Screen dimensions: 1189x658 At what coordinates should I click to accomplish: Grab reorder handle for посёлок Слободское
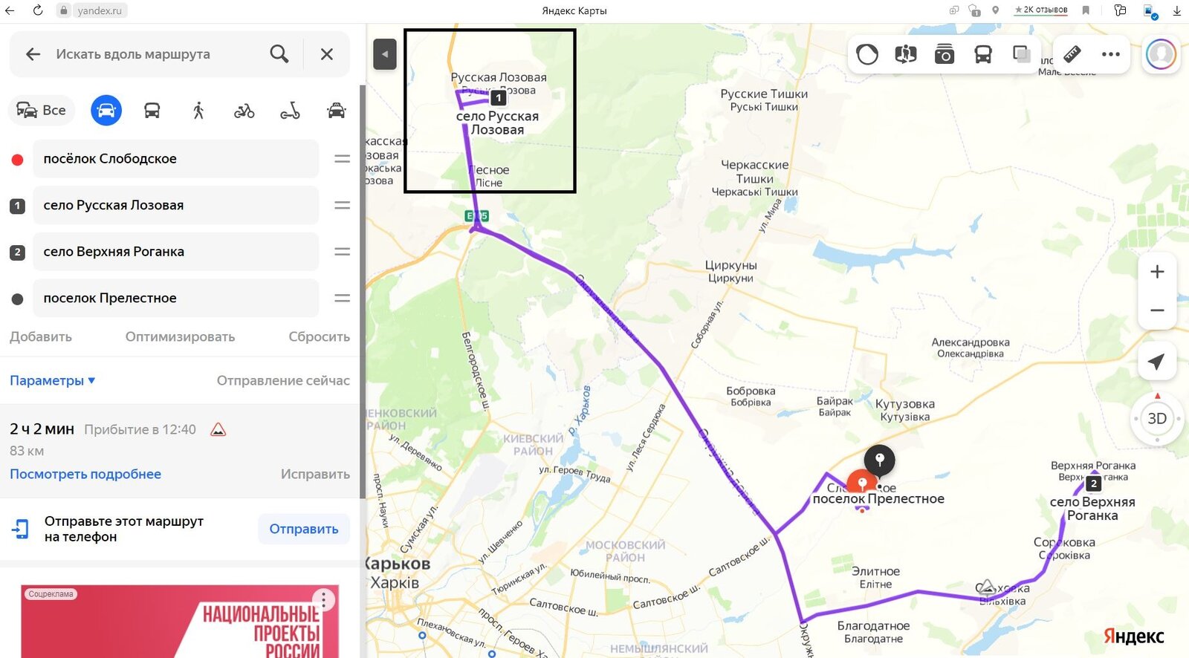(x=342, y=159)
